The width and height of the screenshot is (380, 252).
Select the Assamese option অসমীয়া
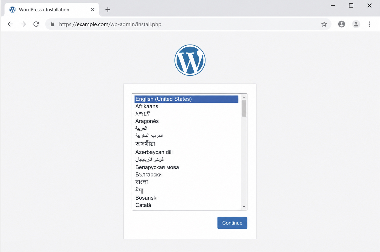tap(186, 144)
